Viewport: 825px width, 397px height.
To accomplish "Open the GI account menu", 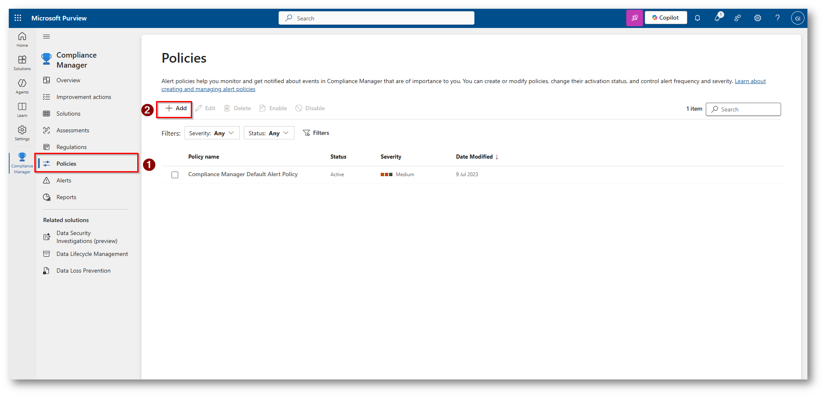I will [x=797, y=18].
